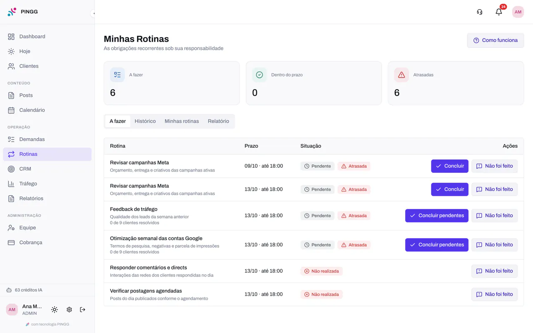Image resolution: width=533 pixels, height=333 pixels.
Task: Open settings gear in sidebar footer
Action: [x=69, y=310]
